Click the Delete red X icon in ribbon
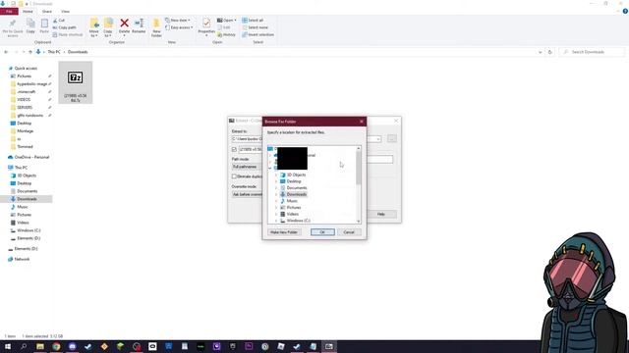The image size is (629, 353). (125, 24)
